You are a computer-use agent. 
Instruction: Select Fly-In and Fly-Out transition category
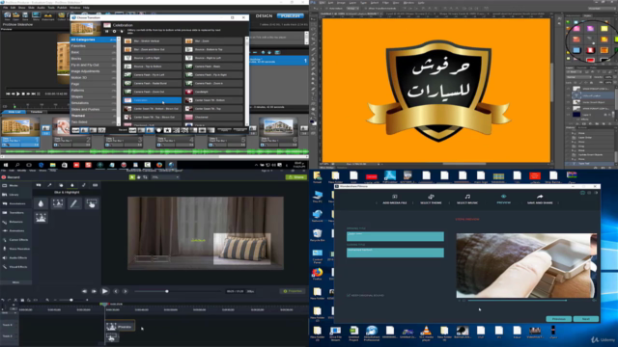93,65
